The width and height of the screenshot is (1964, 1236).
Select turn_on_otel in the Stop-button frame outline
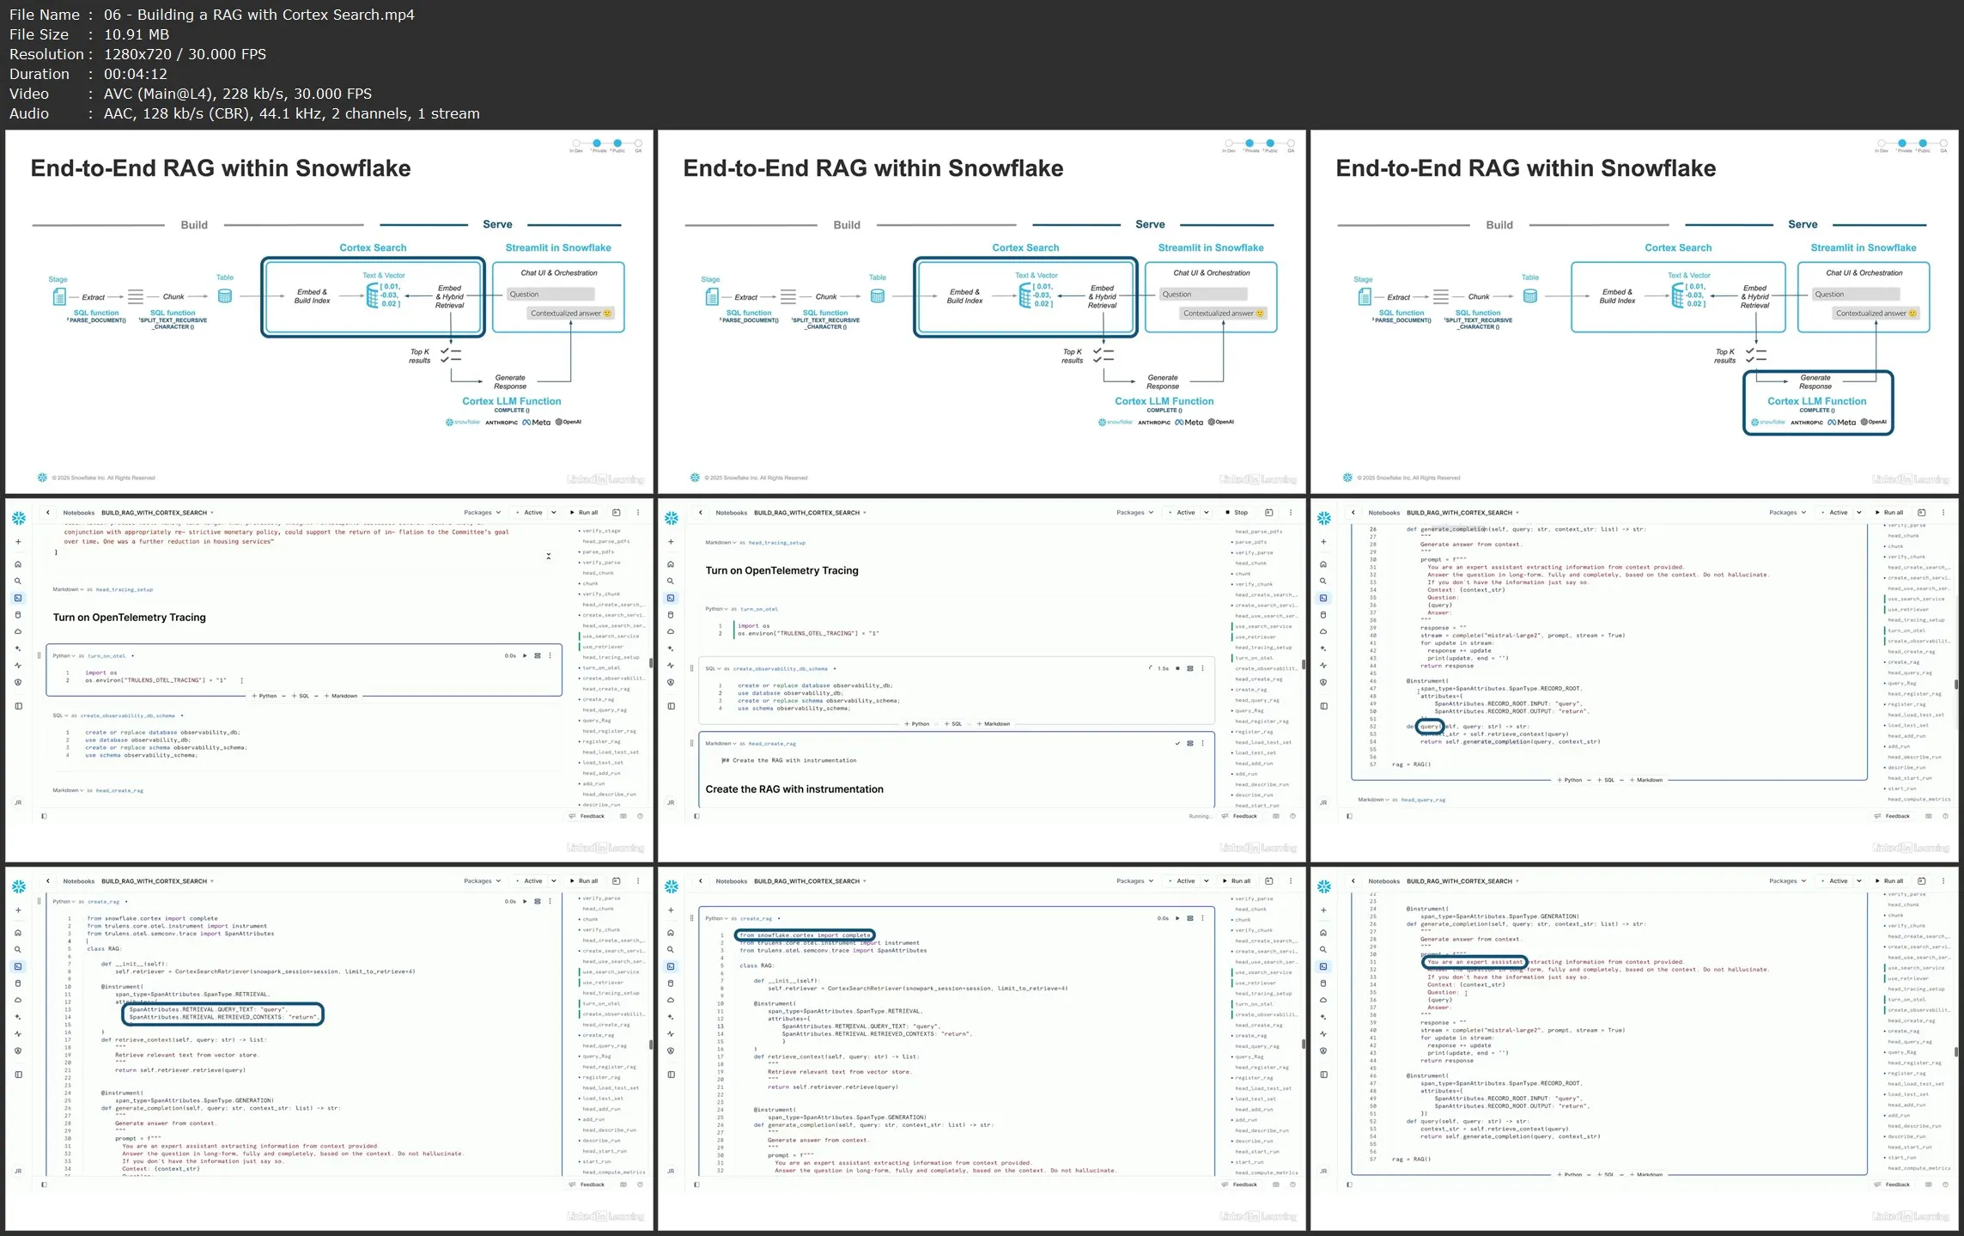pyautogui.click(x=1254, y=658)
